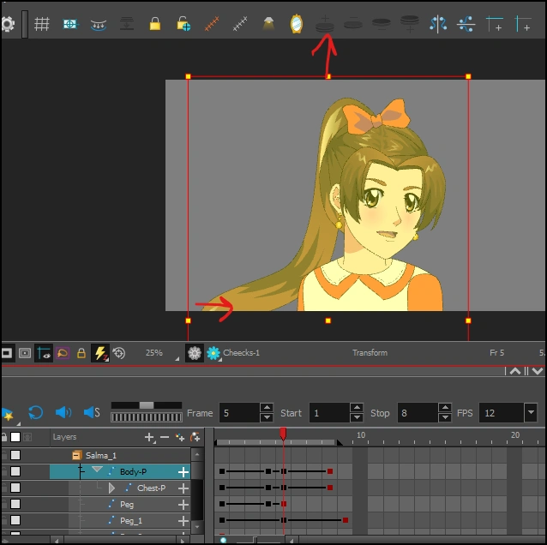The width and height of the screenshot is (547, 545).
Task: Toggle the peg-visibility eye icon in status bar
Action: (44, 353)
